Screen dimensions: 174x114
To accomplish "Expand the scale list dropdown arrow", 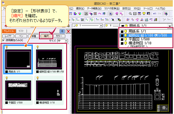I will [x=170, y=26].
